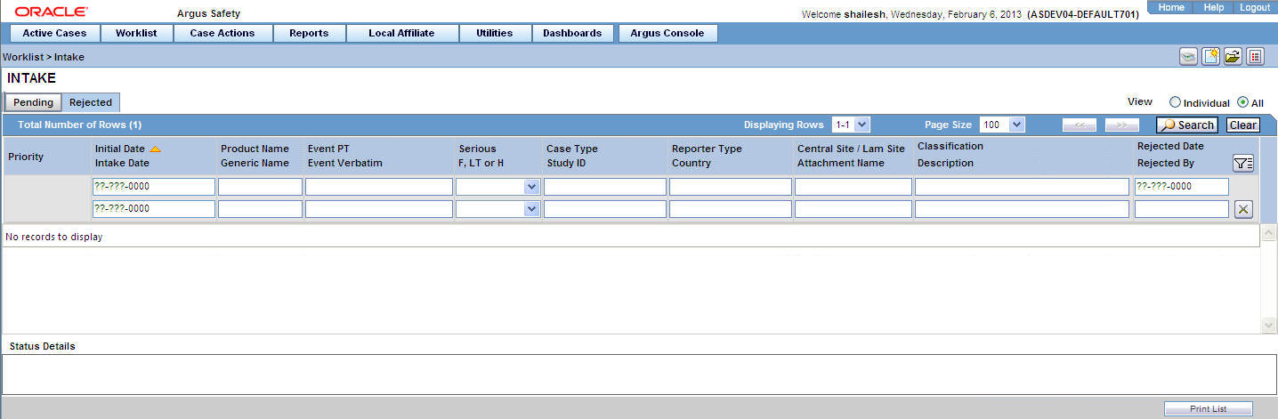Image resolution: width=1278 pixels, height=419 pixels.
Task: Click the Event PT filter field
Action: (379, 187)
